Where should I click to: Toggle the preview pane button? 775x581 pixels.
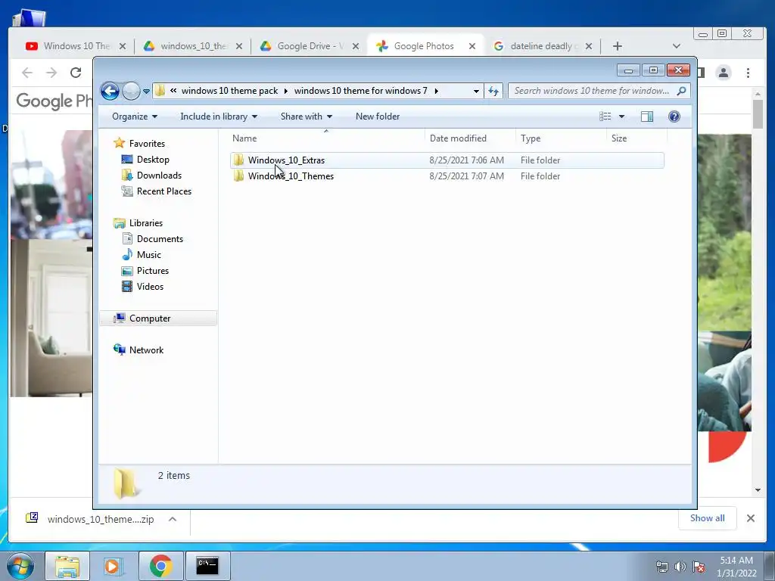pos(647,117)
